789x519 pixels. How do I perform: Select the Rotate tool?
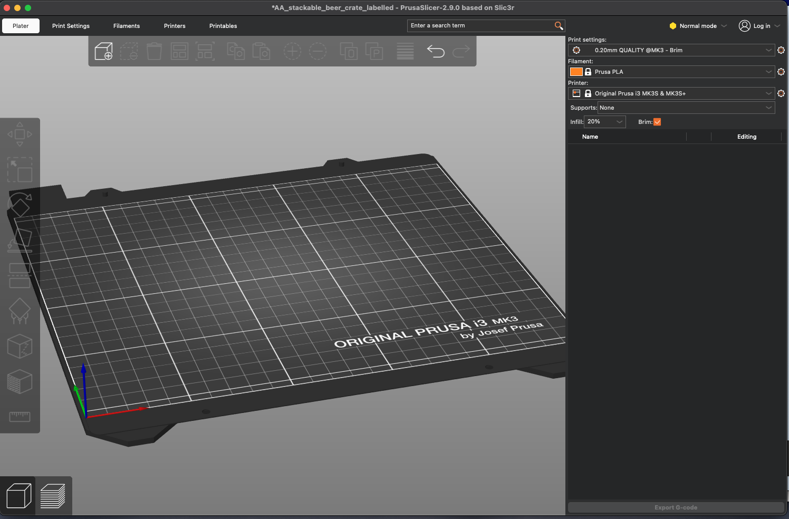click(x=20, y=205)
